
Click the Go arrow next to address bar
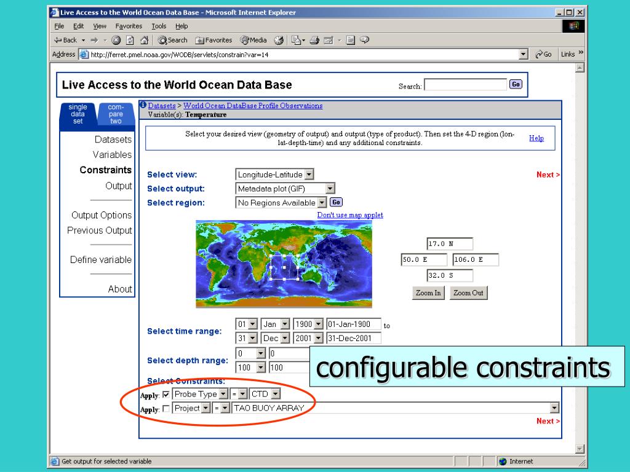click(x=543, y=54)
